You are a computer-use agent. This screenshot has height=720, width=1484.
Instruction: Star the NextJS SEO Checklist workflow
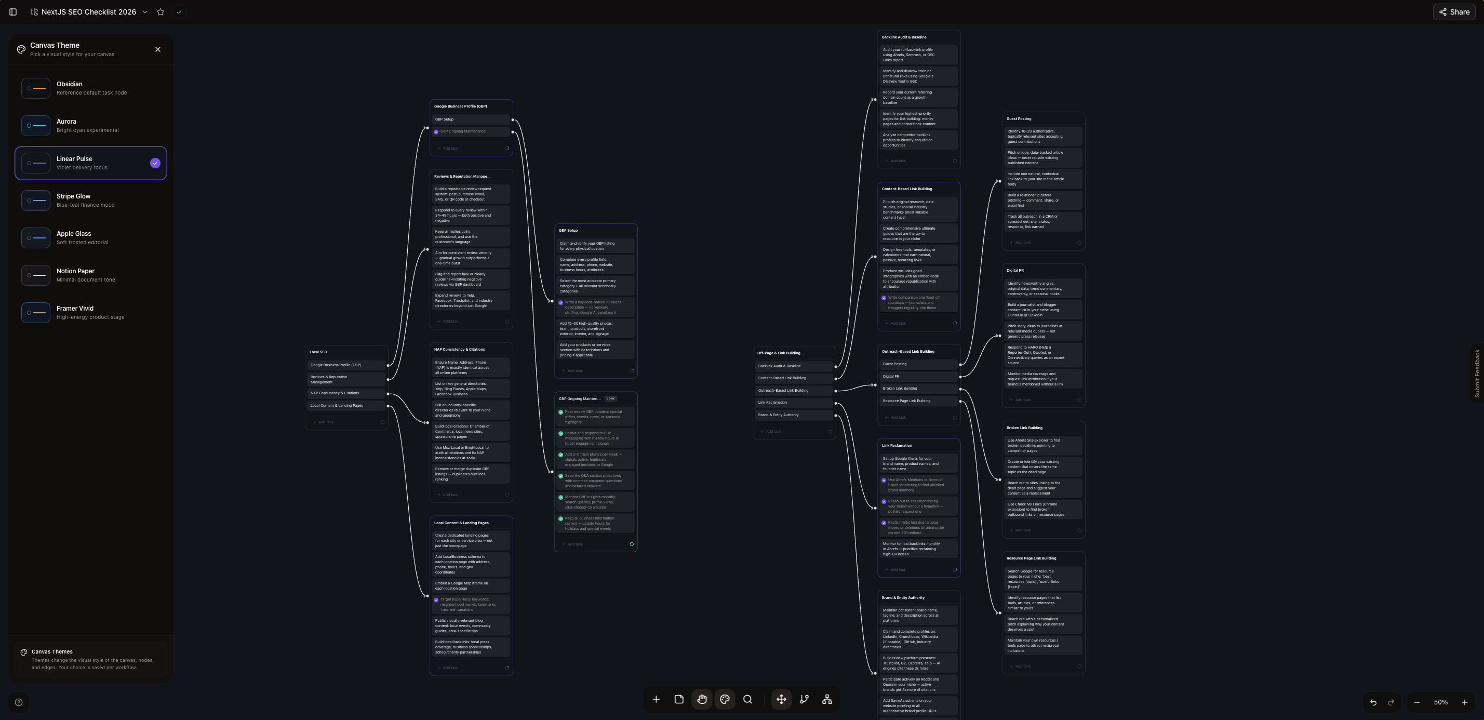click(161, 12)
